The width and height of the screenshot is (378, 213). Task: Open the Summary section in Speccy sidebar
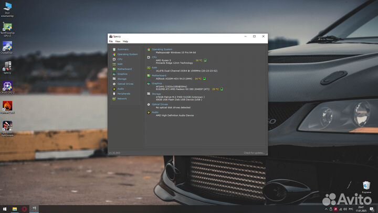coord(122,49)
